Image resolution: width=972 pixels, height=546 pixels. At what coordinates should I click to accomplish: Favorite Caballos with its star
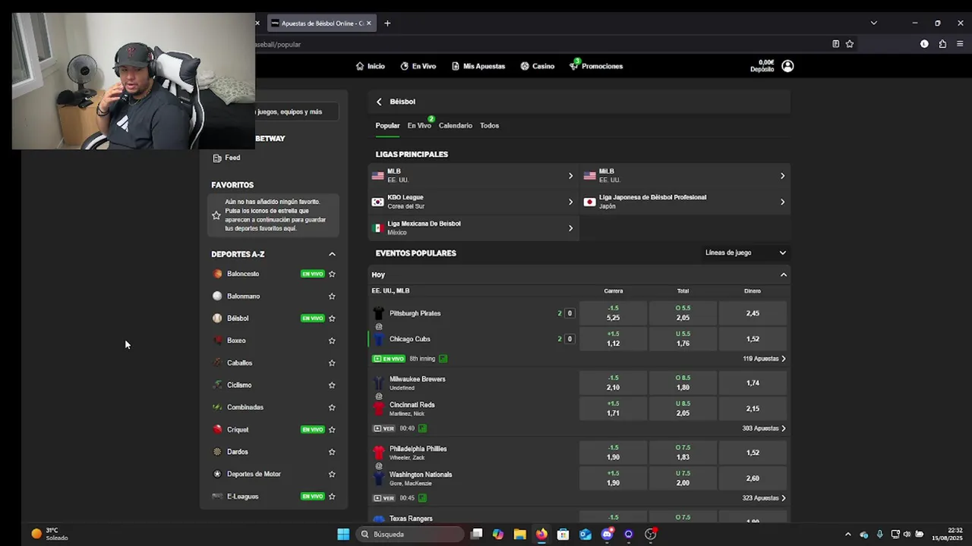click(x=332, y=363)
